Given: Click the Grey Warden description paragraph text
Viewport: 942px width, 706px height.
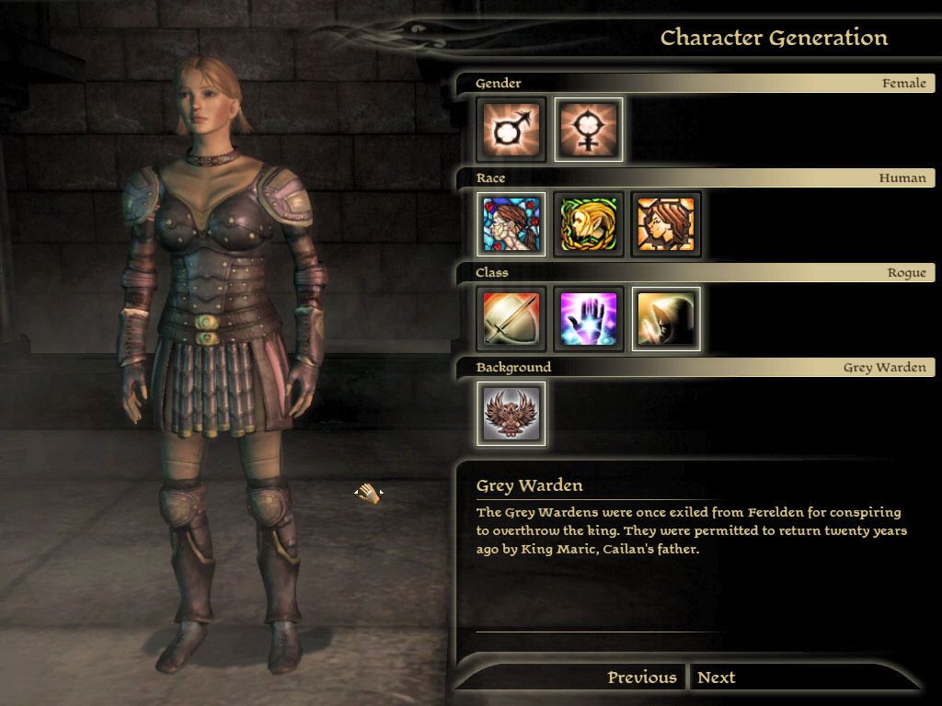Looking at the screenshot, I should tap(692, 530).
